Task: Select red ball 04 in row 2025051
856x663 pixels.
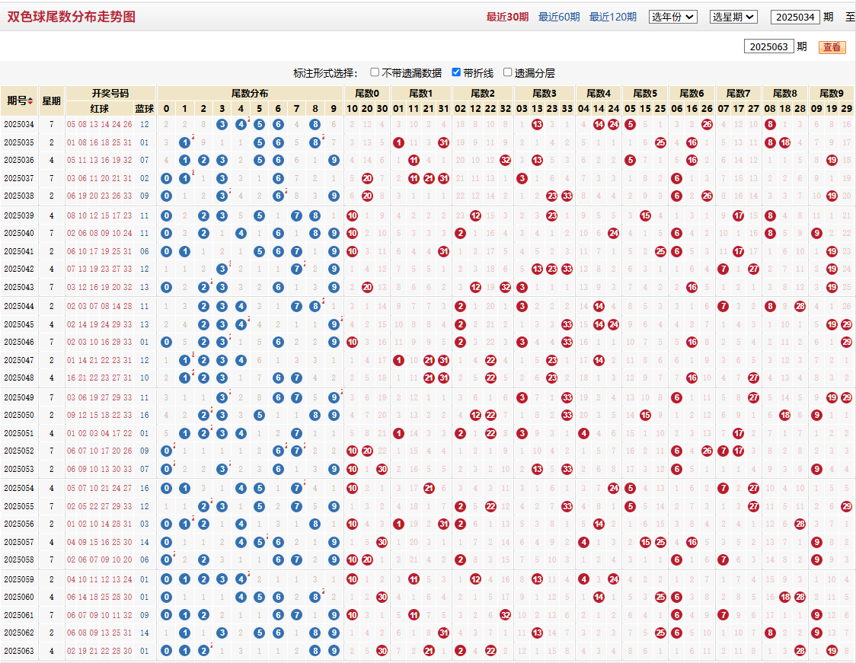Action: coord(583,434)
